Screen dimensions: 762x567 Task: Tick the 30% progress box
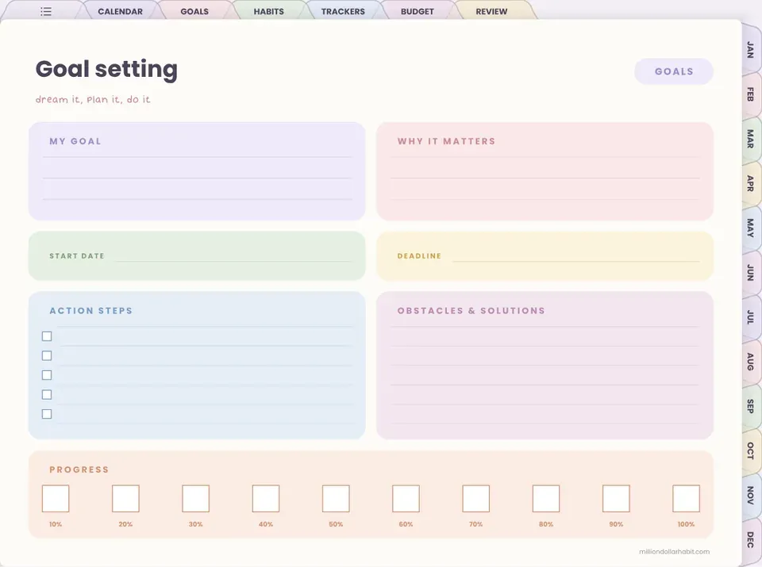pos(195,499)
